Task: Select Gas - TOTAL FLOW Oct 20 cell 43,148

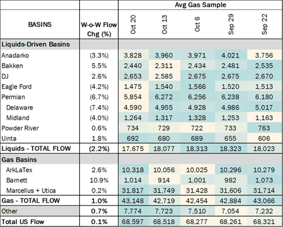Action: click(133, 200)
